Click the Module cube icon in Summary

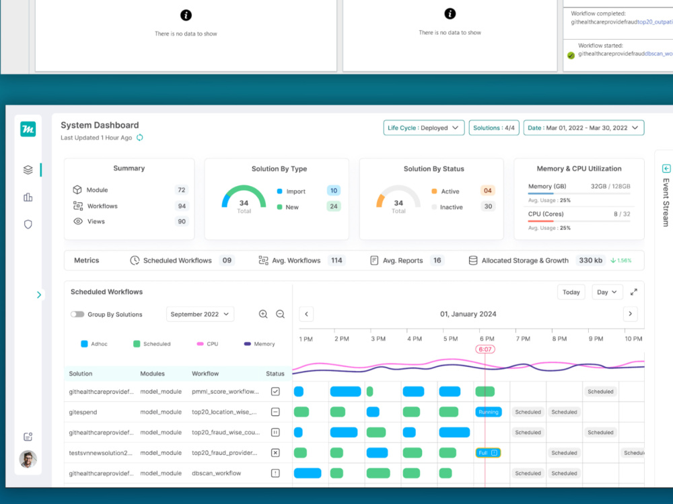(x=77, y=190)
